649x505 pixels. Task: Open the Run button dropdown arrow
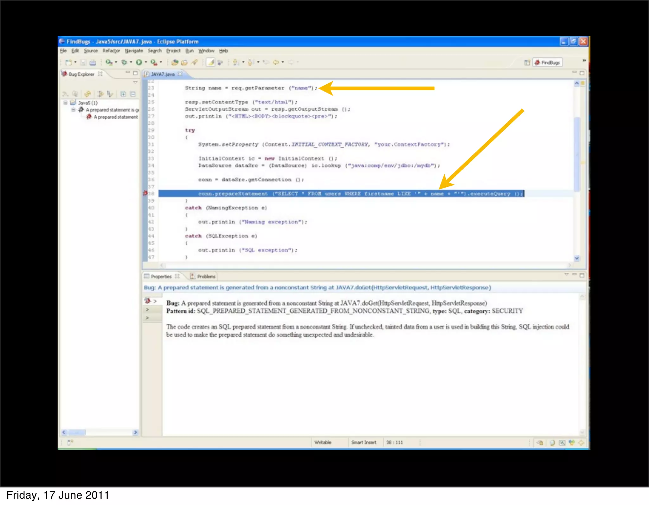[146, 62]
